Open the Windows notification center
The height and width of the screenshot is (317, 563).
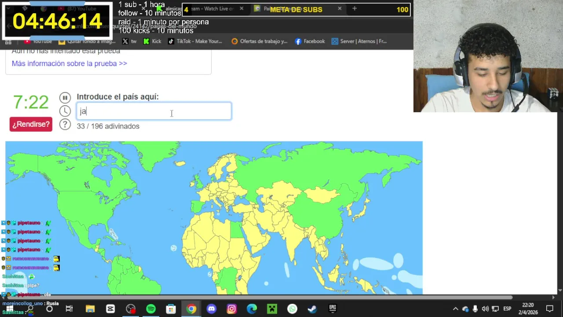pos(550,309)
